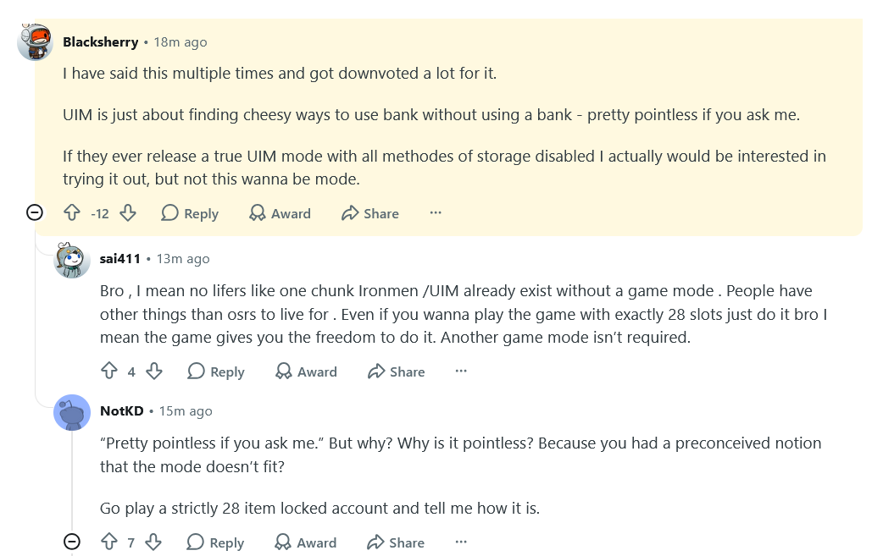Downvote Blacksherry's comment
Screen dimensions: 872x556
pos(128,212)
